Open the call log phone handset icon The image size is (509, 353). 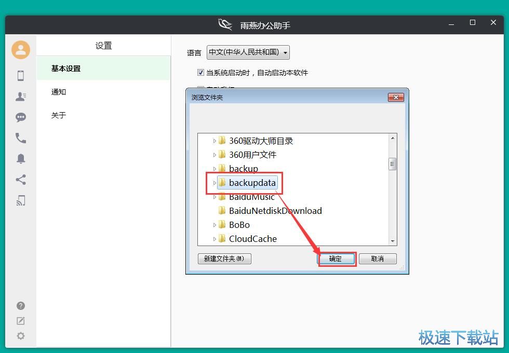[21, 138]
